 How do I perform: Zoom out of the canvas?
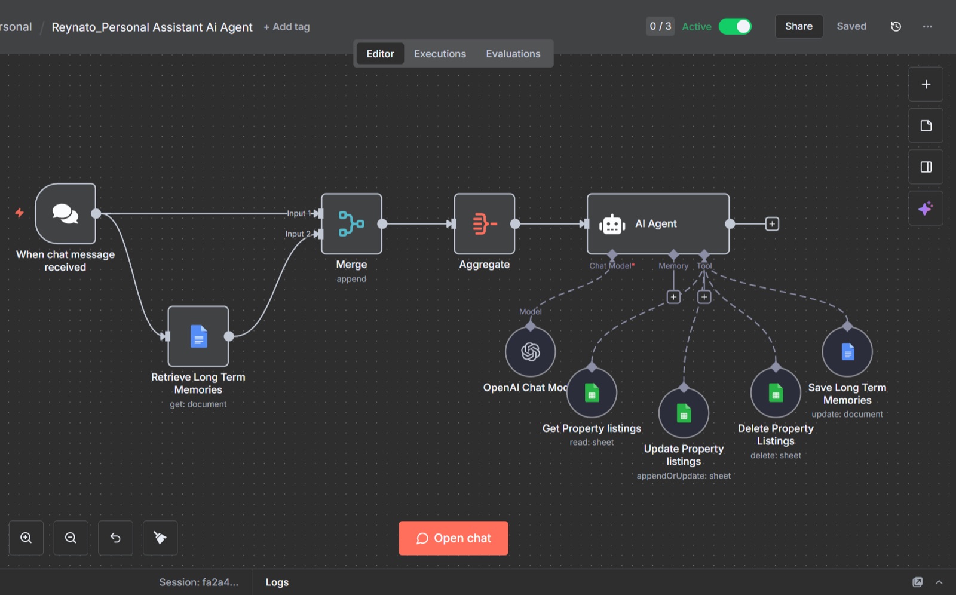click(x=71, y=538)
